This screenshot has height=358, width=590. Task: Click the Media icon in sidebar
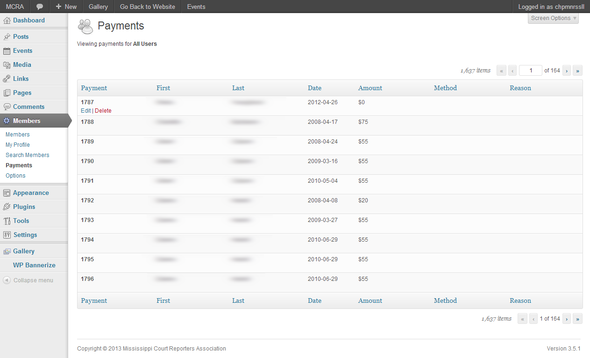pos(7,65)
